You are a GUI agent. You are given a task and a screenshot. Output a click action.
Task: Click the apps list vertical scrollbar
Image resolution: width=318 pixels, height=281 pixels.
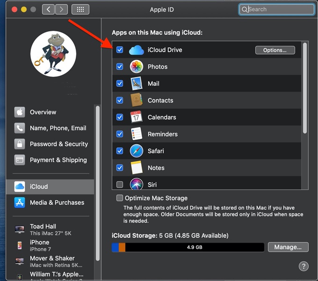pyautogui.click(x=305, y=88)
